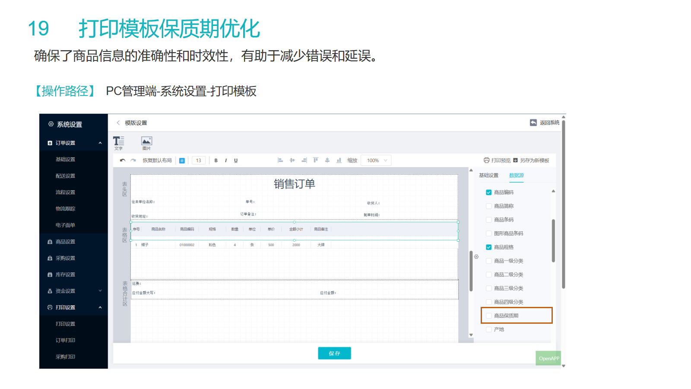Apply italic formatting with I
This screenshot has height=389, width=691.
pos(226,160)
